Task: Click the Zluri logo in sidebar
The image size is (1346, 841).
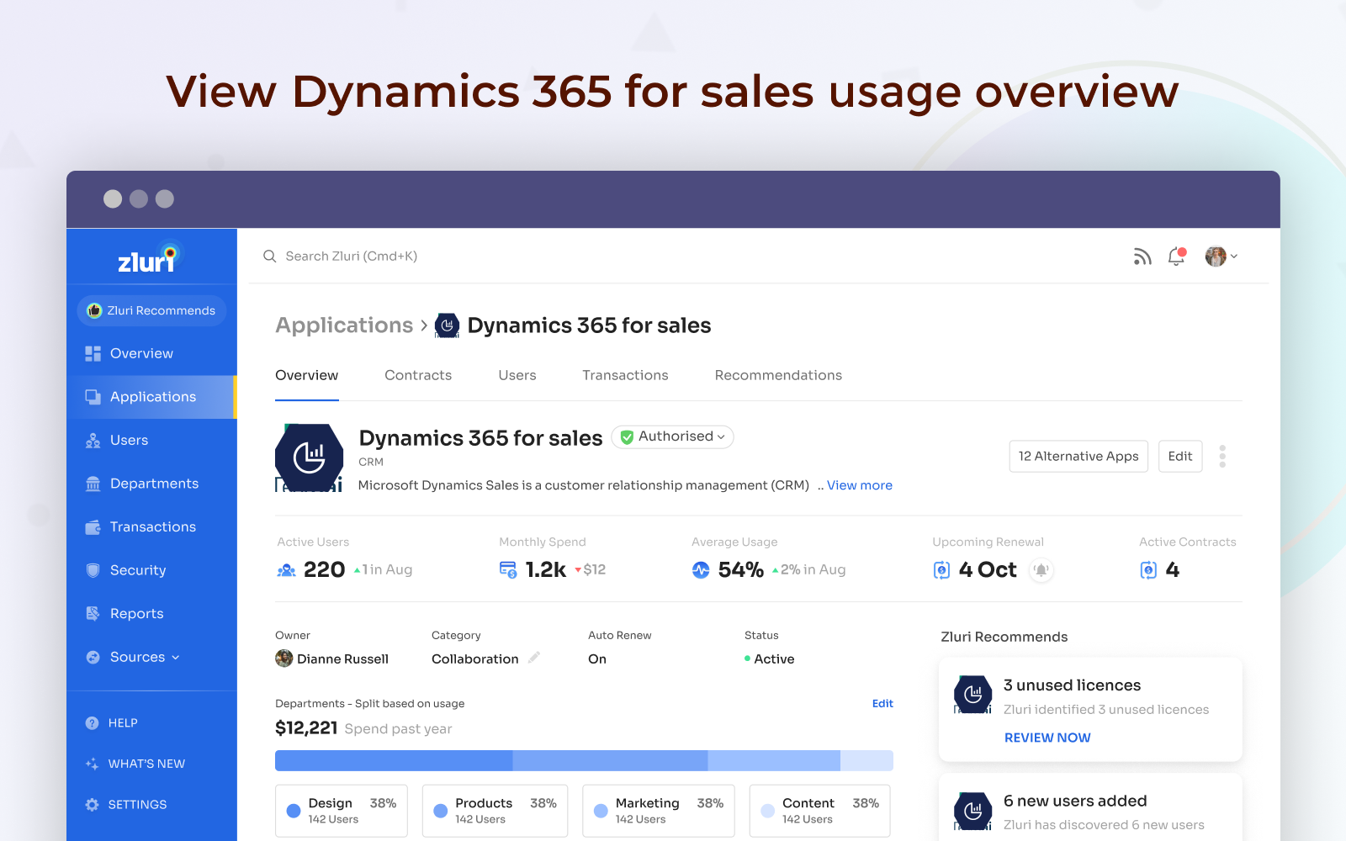Action: pyautogui.click(x=151, y=258)
